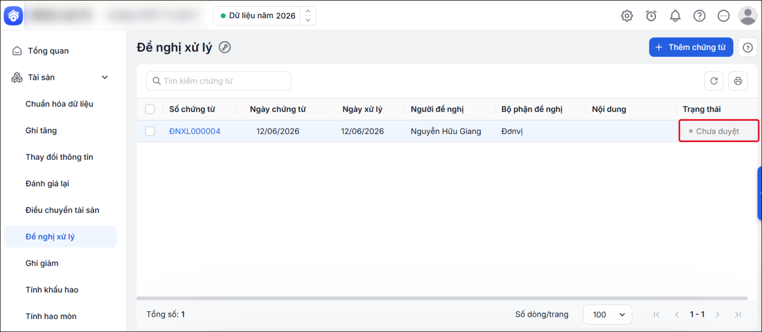Open the help icon in the top bar

[699, 16]
